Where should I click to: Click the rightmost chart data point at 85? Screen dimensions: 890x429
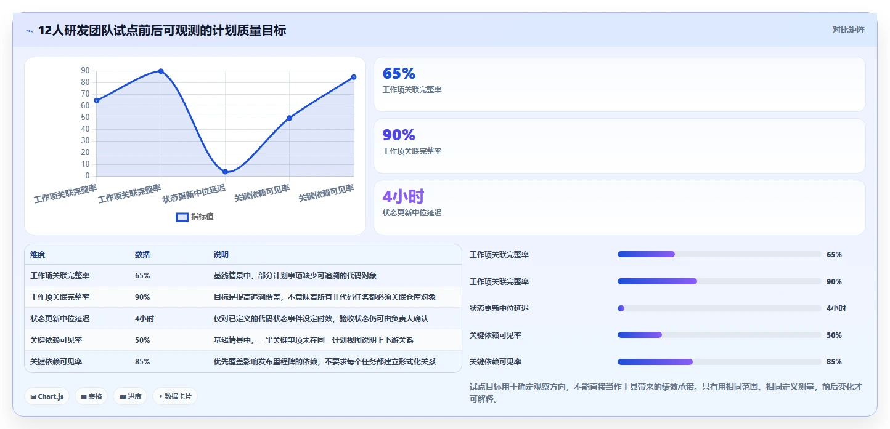pyautogui.click(x=354, y=77)
